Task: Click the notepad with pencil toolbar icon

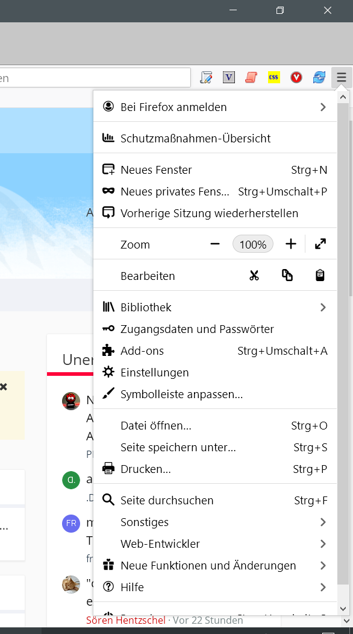Action: tap(206, 77)
